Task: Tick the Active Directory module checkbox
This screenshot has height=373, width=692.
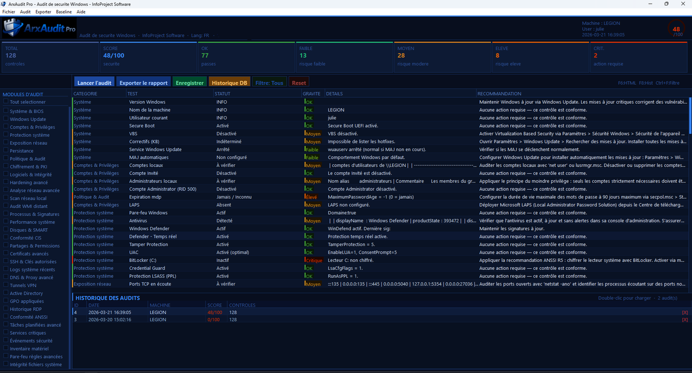Action: coord(6,293)
